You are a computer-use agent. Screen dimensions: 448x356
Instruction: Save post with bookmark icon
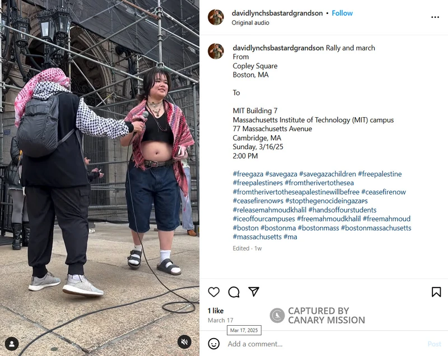pyautogui.click(x=436, y=292)
